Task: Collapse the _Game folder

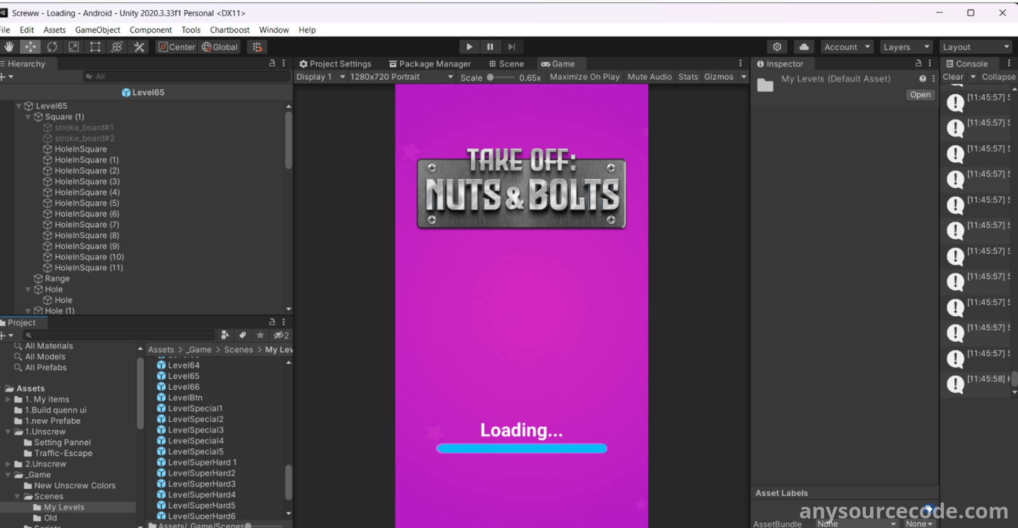Action: tap(8, 475)
